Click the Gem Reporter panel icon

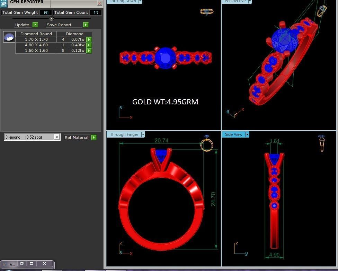(4, 3)
